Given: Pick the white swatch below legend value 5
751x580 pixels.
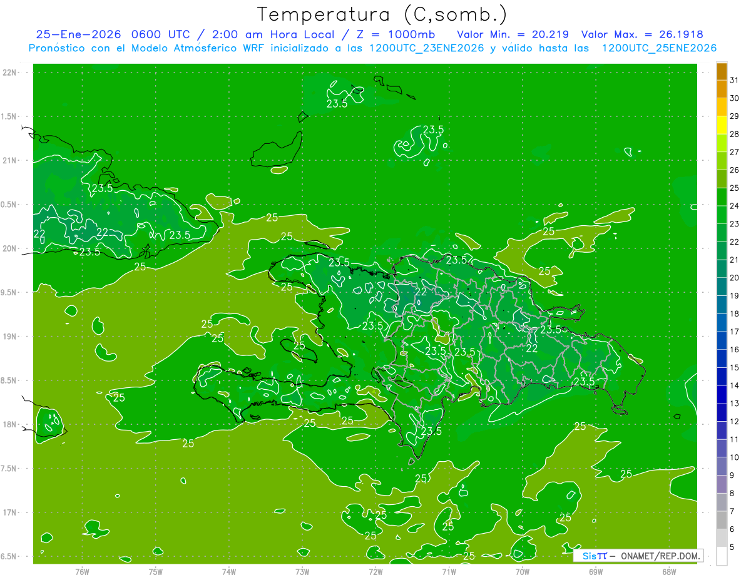Looking at the screenshot, I should (722, 556).
